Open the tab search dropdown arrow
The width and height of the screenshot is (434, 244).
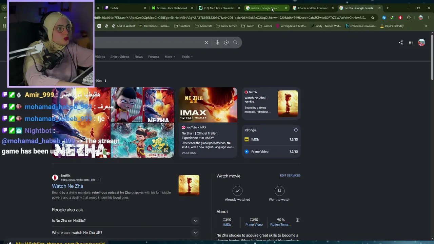pos(4,8)
